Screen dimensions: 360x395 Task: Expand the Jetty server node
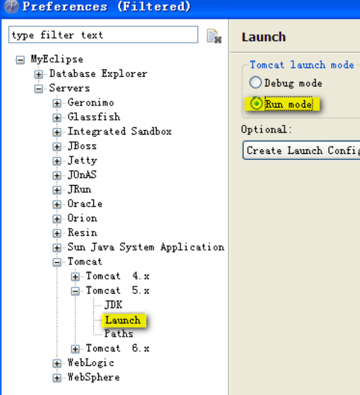(57, 161)
